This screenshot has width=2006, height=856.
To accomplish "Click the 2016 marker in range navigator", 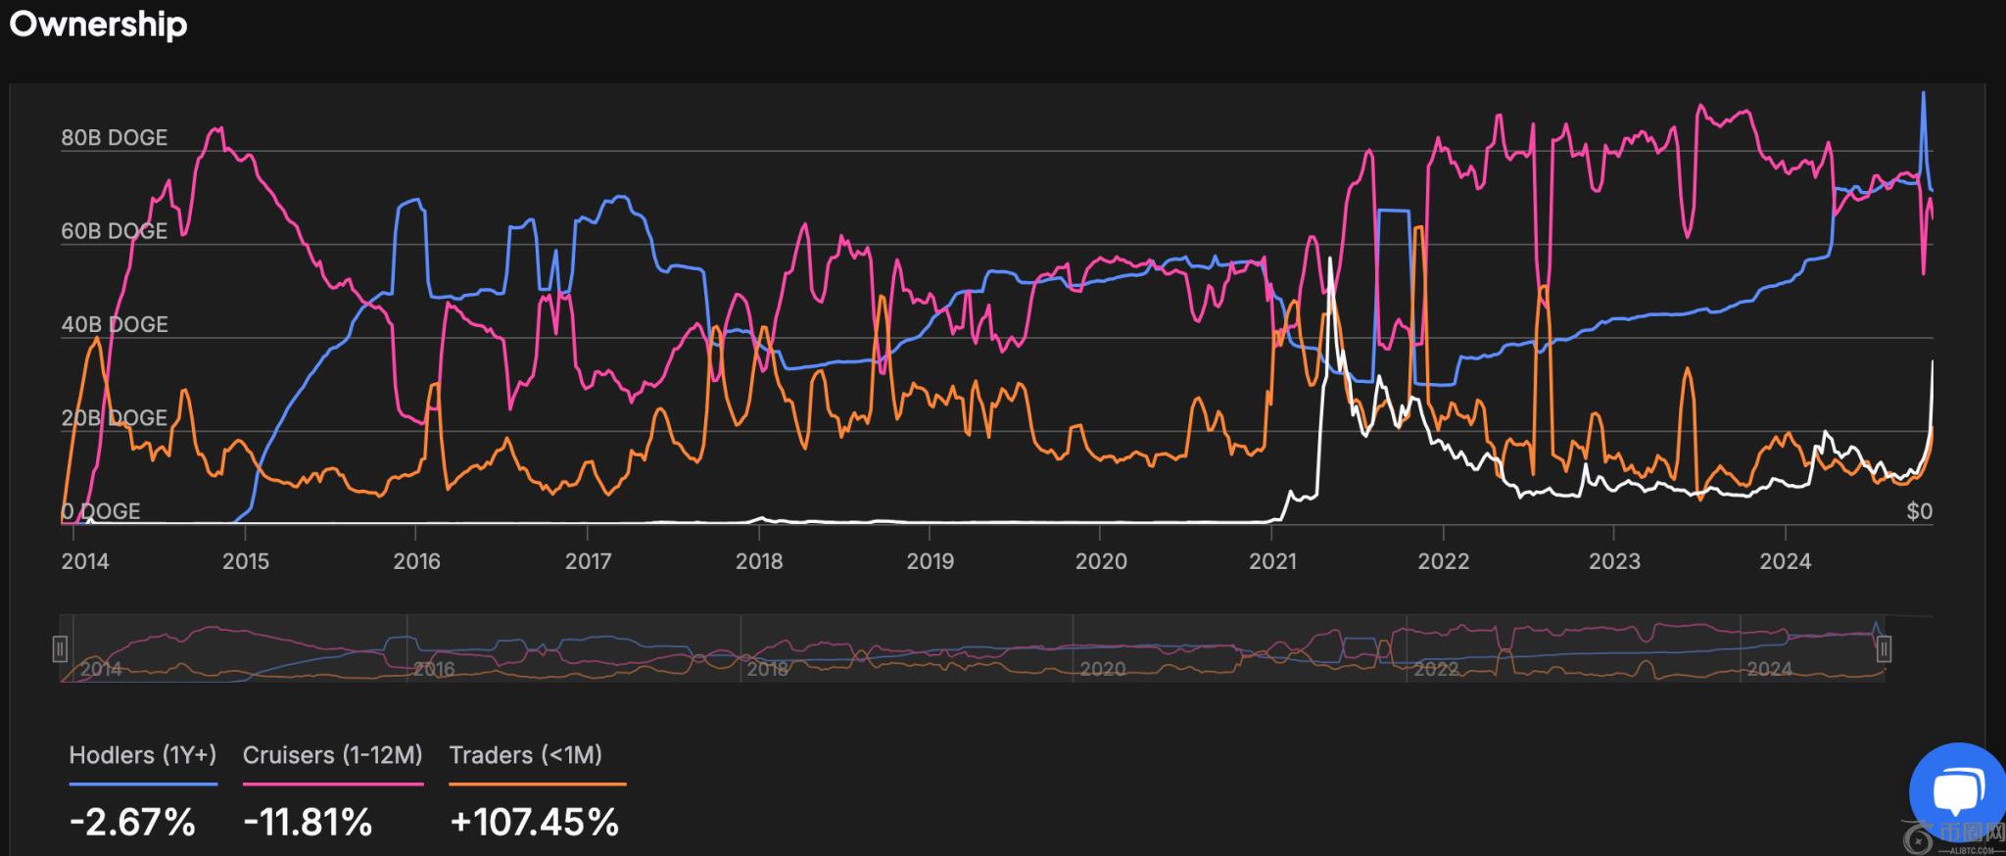I will (x=433, y=669).
